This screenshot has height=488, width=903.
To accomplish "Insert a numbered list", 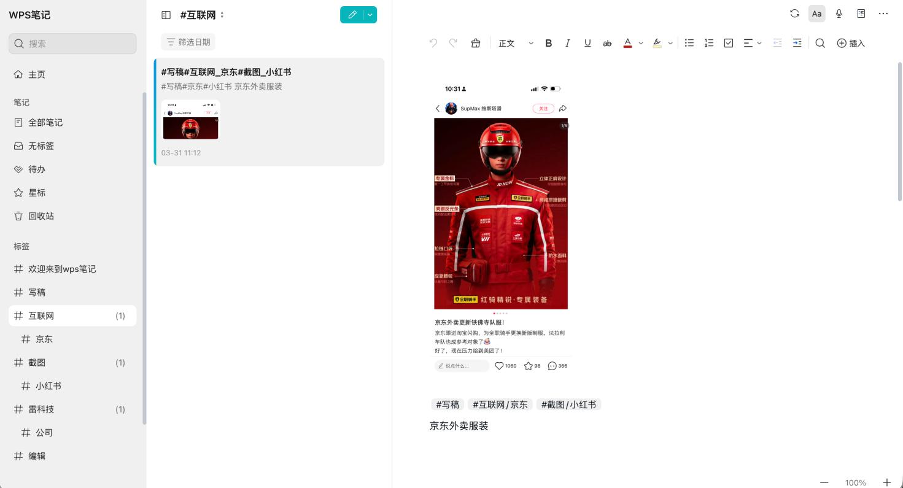I will 709,43.
